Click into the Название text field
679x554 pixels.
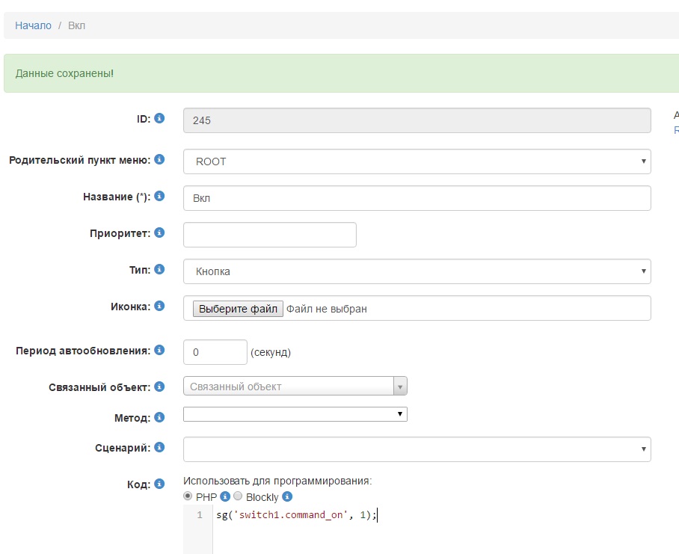[x=417, y=198]
